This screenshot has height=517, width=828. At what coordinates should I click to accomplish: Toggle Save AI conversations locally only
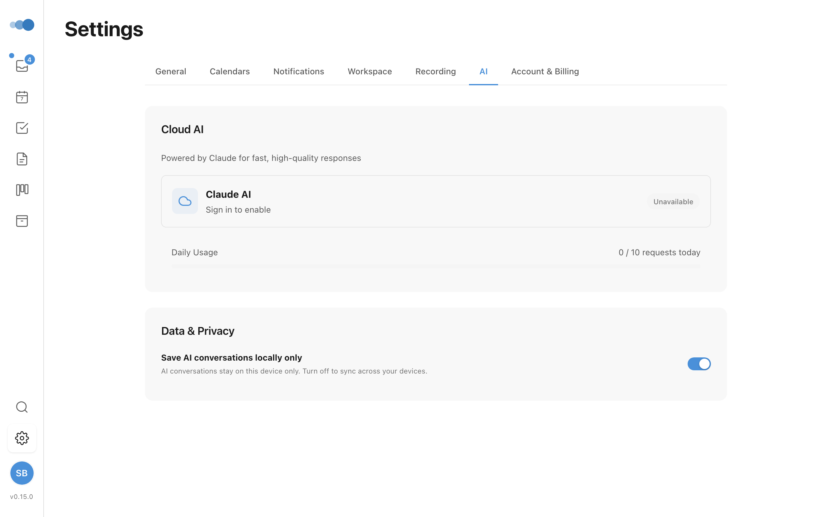[699, 364]
